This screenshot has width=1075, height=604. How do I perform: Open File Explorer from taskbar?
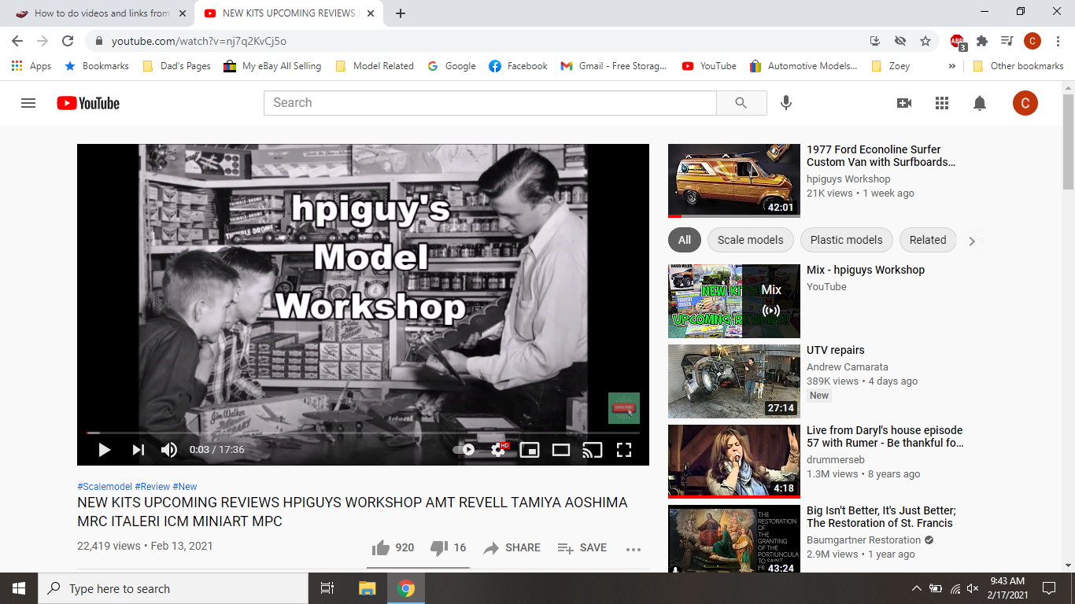point(368,588)
